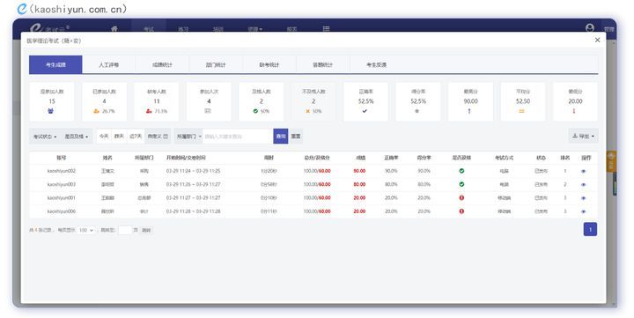The image size is (634, 318).
Task: Click green pass icon in kaoshiyun002 row
Action: tap(461, 171)
